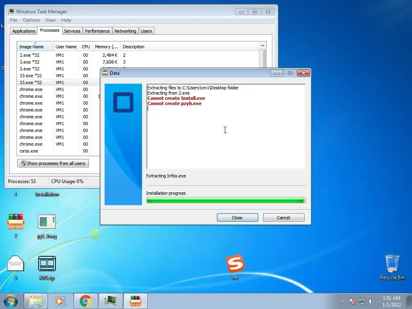This screenshot has height=309, width=412.
Task: Launch Windows Media Player from taskbar
Action: coord(60,301)
